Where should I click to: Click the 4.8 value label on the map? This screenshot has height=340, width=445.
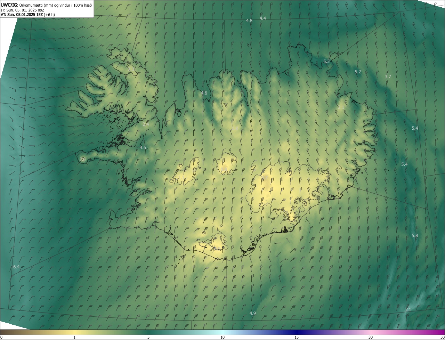249,21
